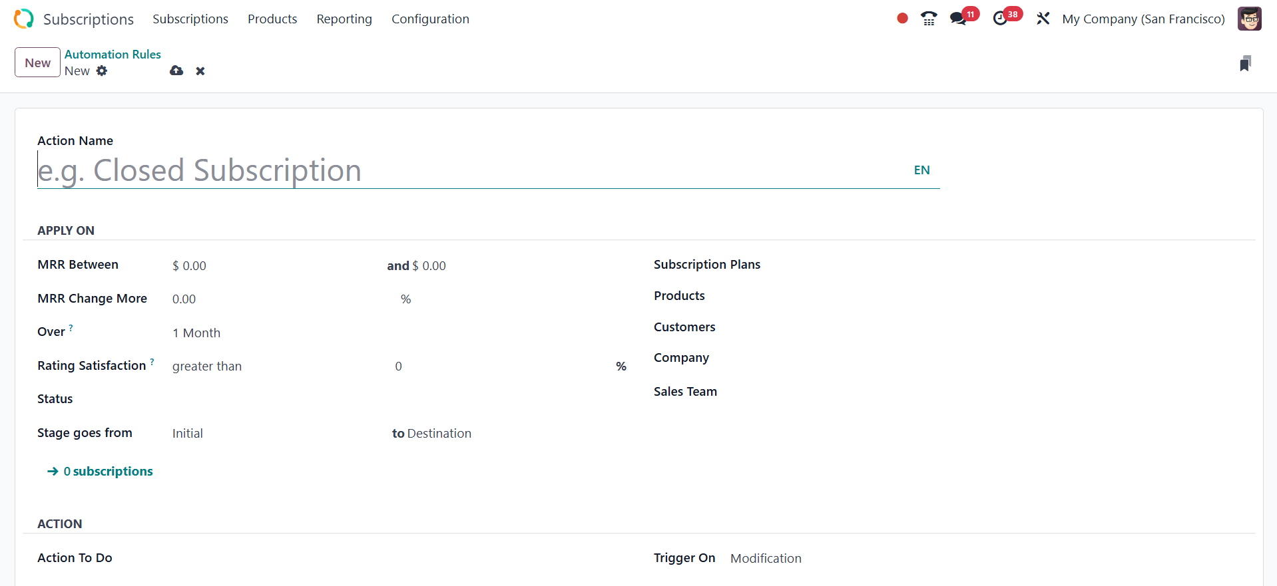Viewport: 1277px width, 586px height.
Task: Open the debug tools wrench icon
Action: point(1043,19)
